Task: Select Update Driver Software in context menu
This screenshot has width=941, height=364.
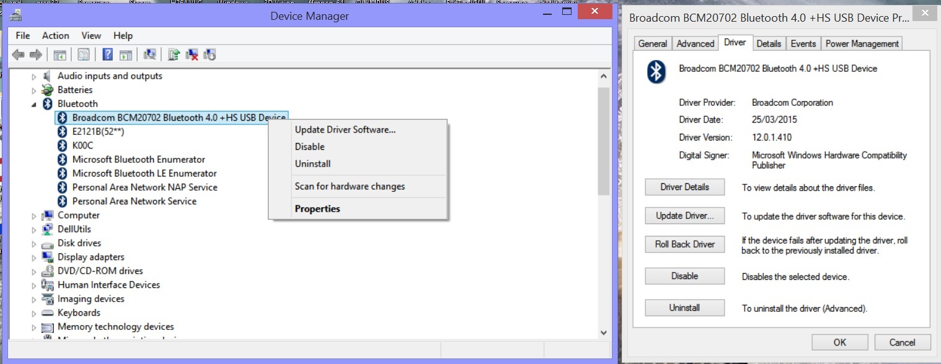Action: [345, 130]
